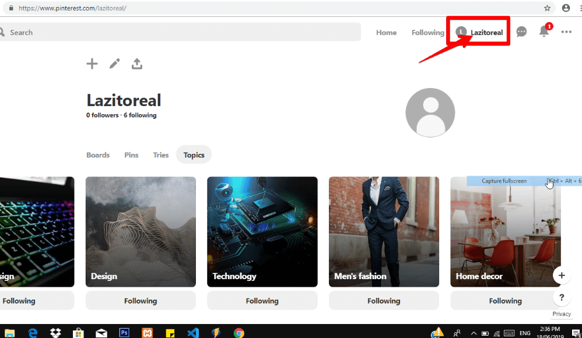Click the 0 followers count
The width and height of the screenshot is (582, 338).
coord(103,115)
